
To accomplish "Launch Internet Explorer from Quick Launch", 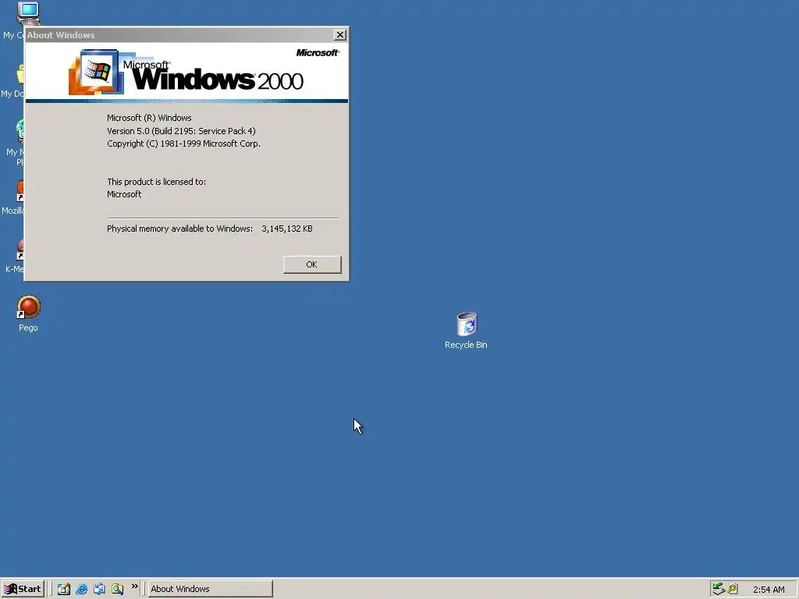I will [x=81, y=589].
